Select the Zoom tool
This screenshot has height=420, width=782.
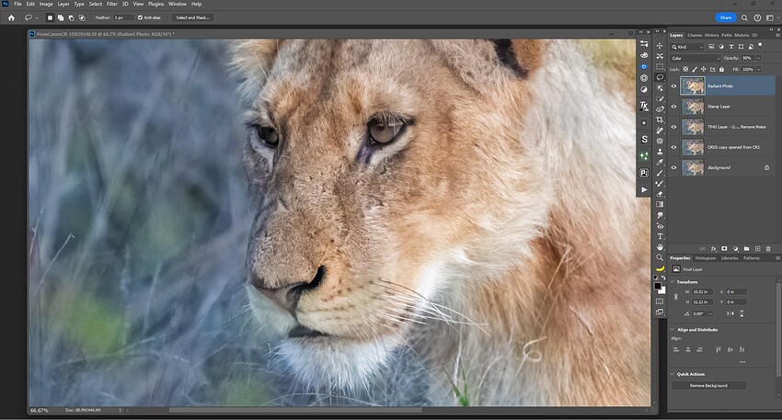(x=660, y=257)
